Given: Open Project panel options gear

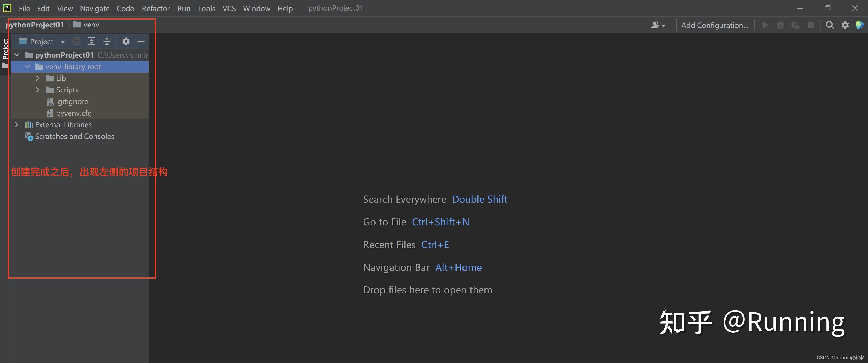Looking at the screenshot, I should click(x=126, y=41).
